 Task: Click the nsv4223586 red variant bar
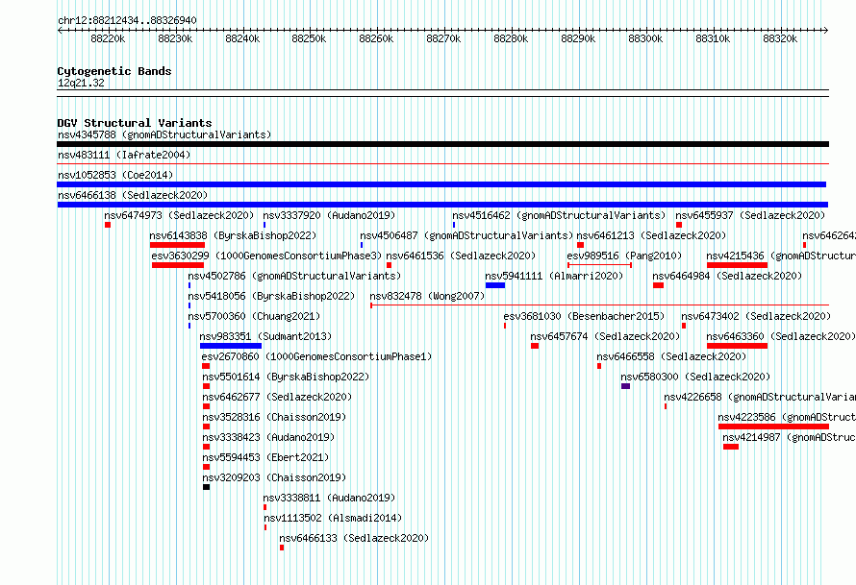[773, 427]
